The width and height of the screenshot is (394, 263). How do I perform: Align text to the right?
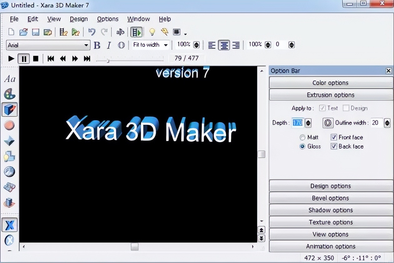(x=236, y=45)
